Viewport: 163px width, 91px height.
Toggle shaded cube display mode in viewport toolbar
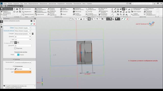click(x=89, y=19)
